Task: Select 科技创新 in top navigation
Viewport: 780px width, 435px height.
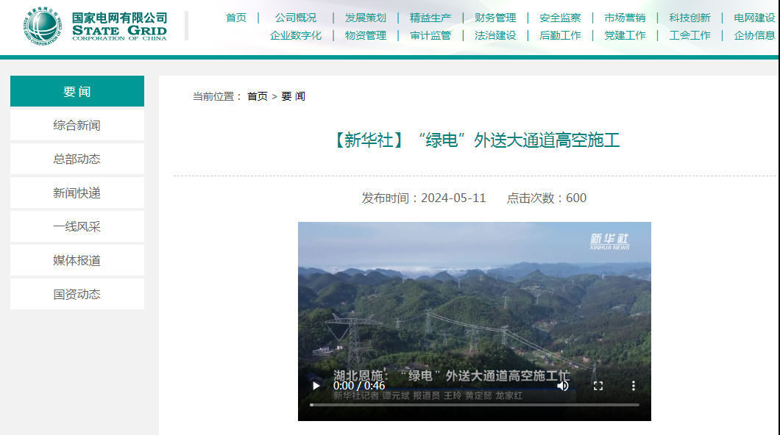Action: [x=689, y=18]
